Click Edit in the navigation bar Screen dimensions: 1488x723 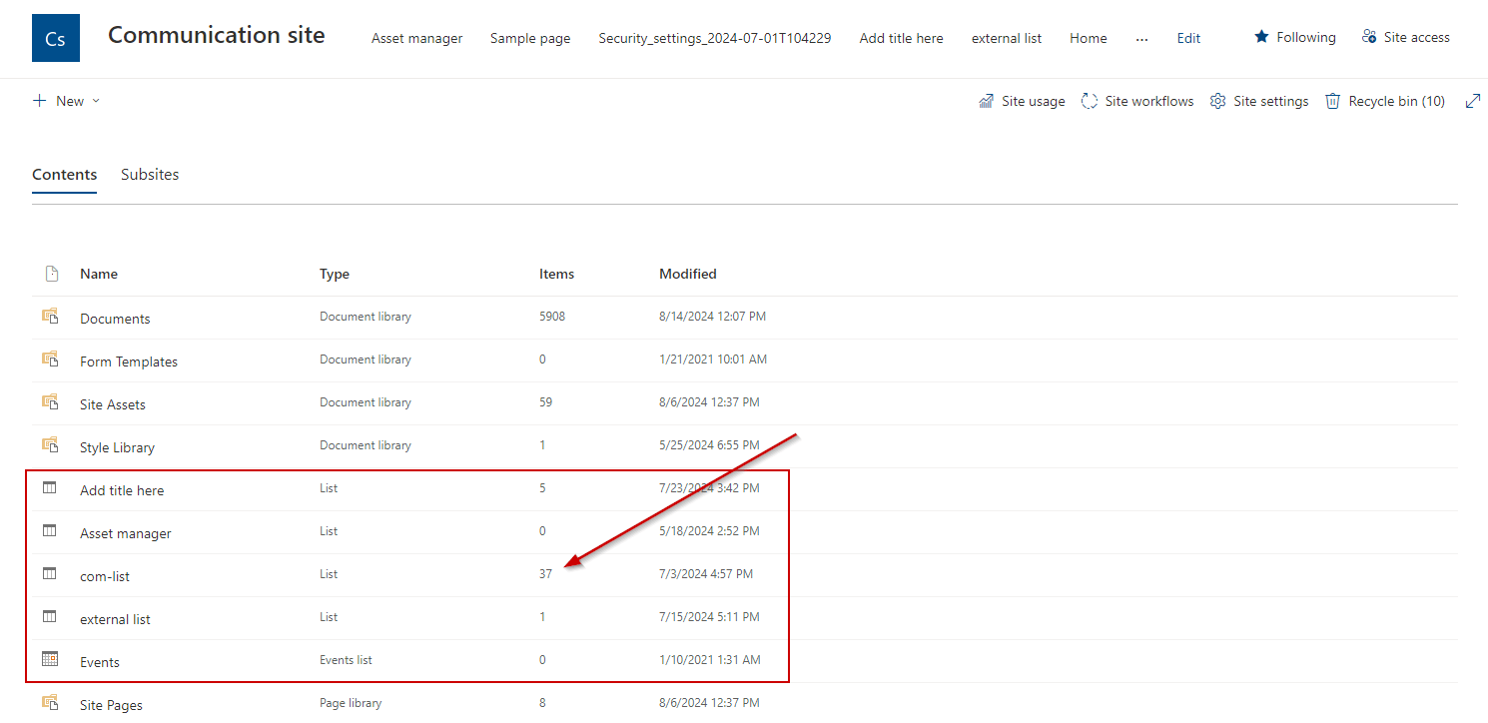tap(1187, 38)
